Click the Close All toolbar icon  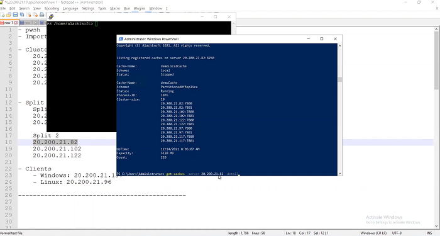35,14
